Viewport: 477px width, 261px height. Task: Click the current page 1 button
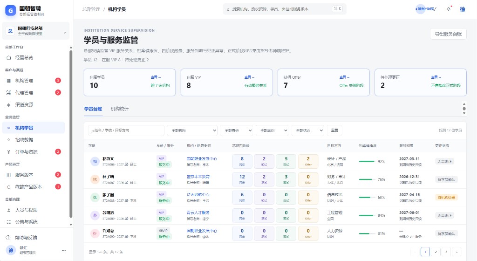(x=425, y=252)
